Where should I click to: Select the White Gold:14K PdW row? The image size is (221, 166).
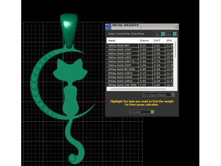click(140, 85)
